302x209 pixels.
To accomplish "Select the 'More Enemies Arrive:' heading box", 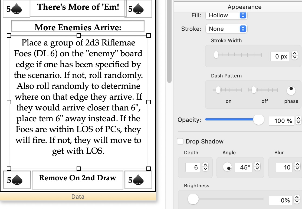I will (x=78, y=26).
